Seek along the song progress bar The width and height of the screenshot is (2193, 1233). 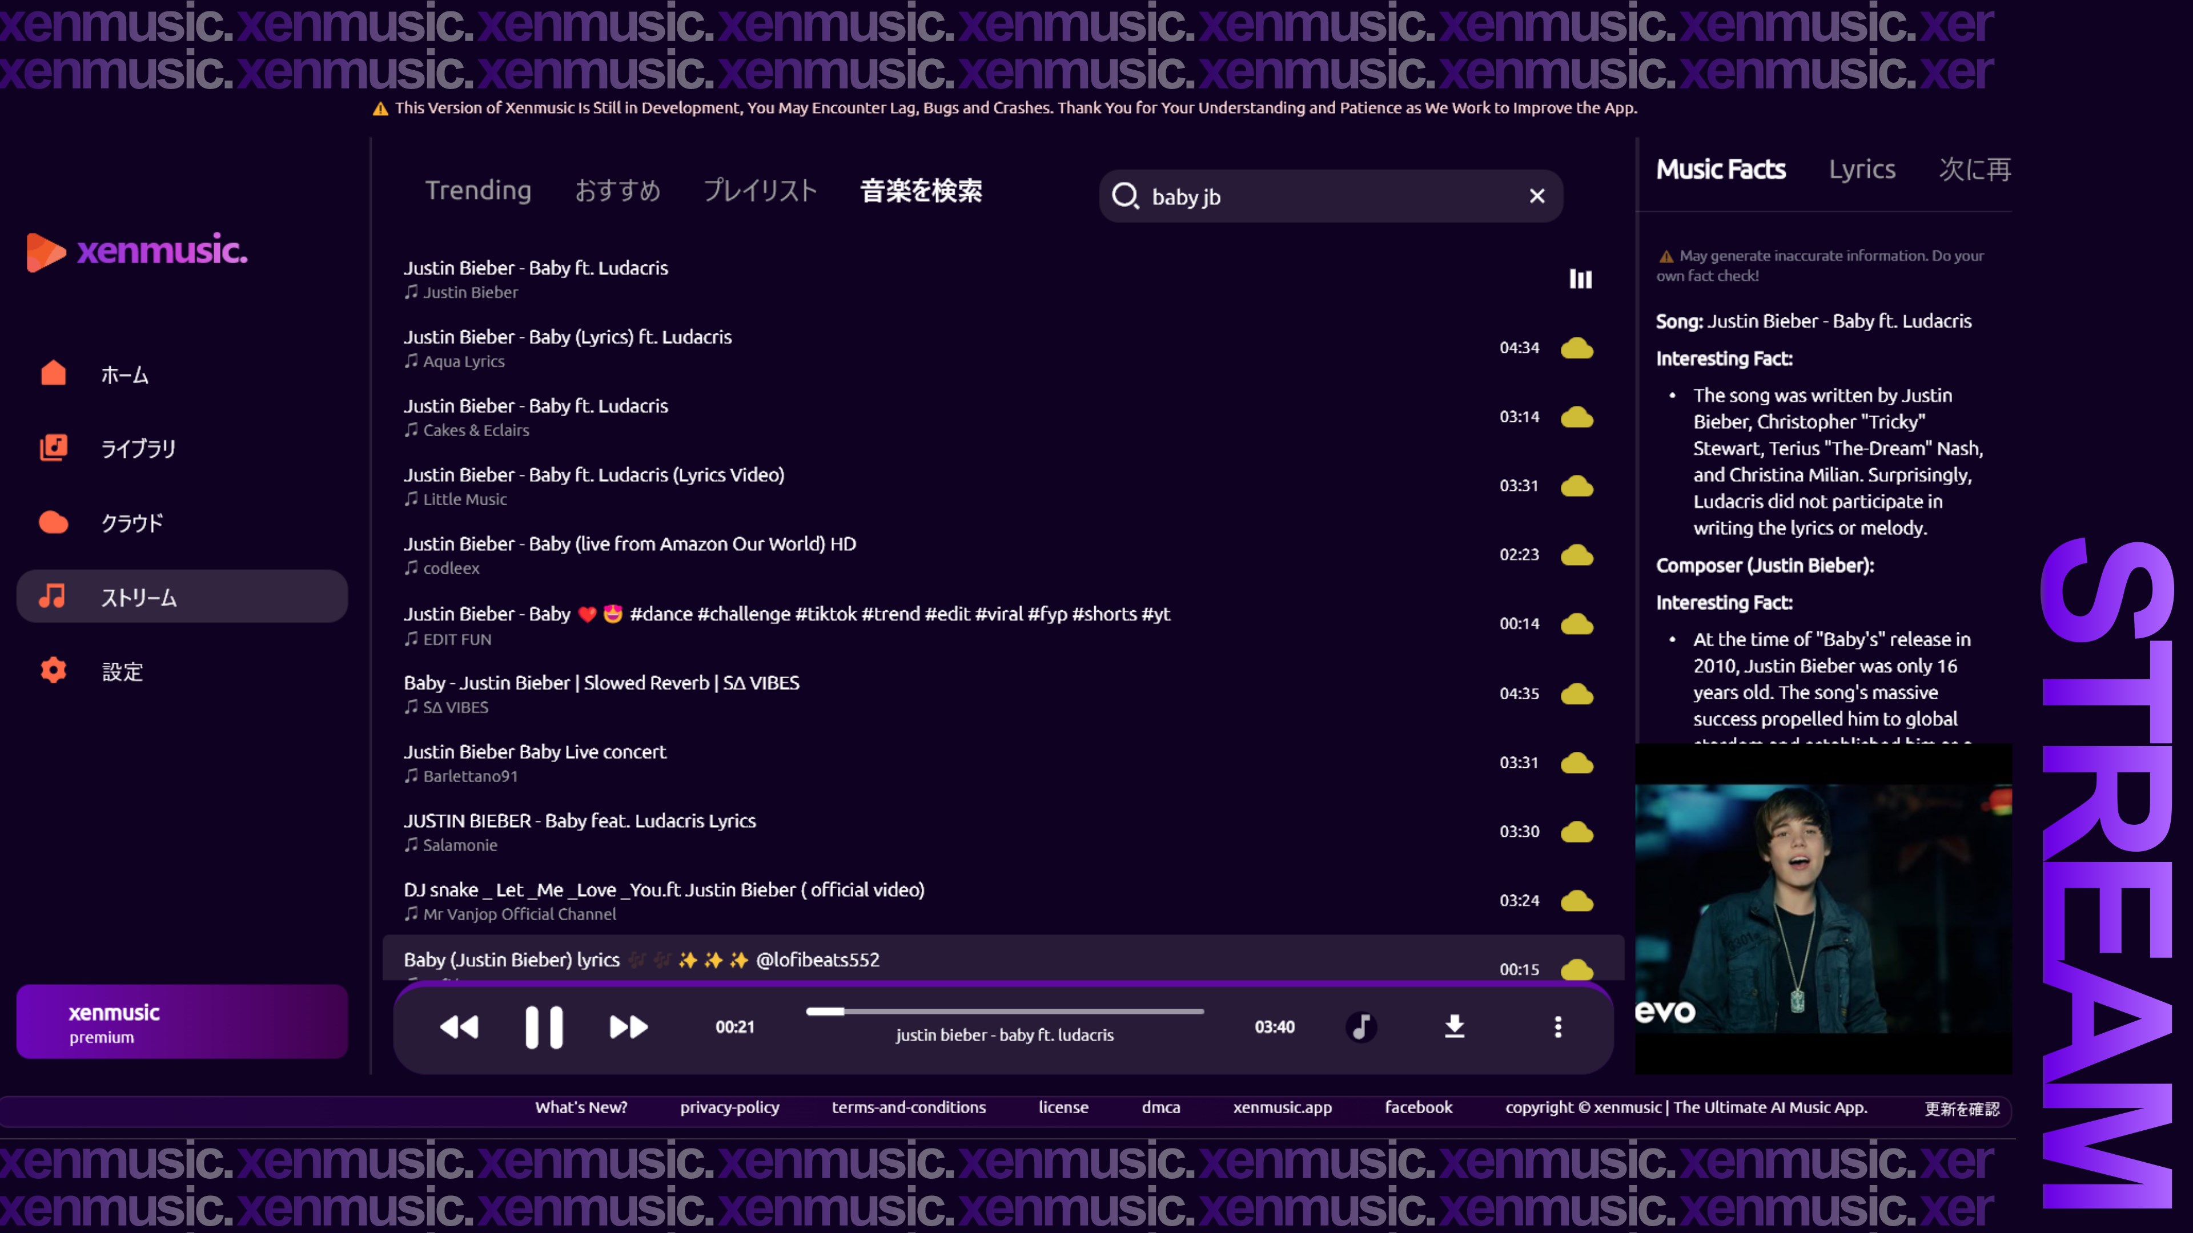pos(1005,1012)
